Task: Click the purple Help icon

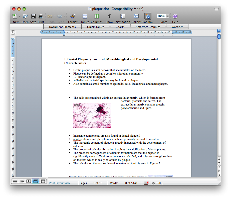Action: pyautogui.click(x=175, y=16)
